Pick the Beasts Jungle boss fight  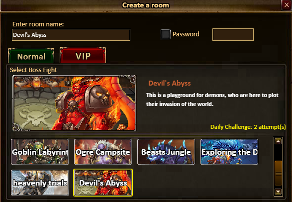point(166,152)
